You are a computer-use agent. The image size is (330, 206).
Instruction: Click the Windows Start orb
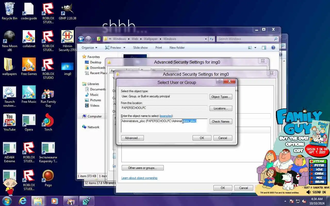7,201
